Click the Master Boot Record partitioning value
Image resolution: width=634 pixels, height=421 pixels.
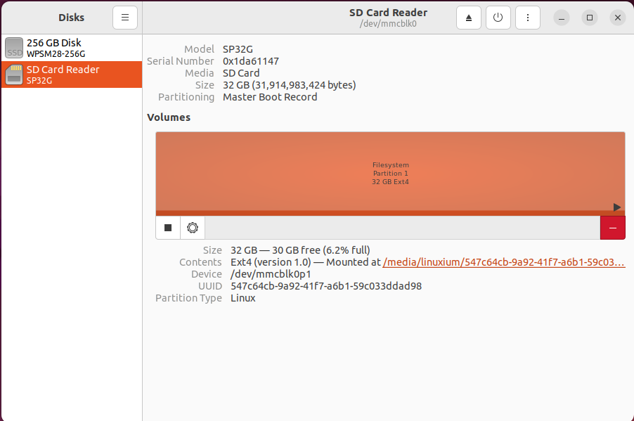(x=270, y=97)
